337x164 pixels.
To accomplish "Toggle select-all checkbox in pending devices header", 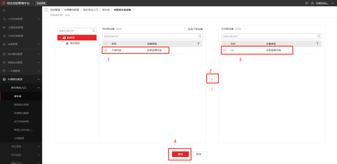I will tap(106, 44).
